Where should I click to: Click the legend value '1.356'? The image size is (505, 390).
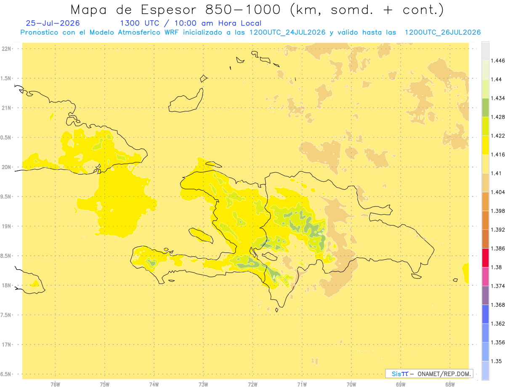pyautogui.click(x=498, y=342)
